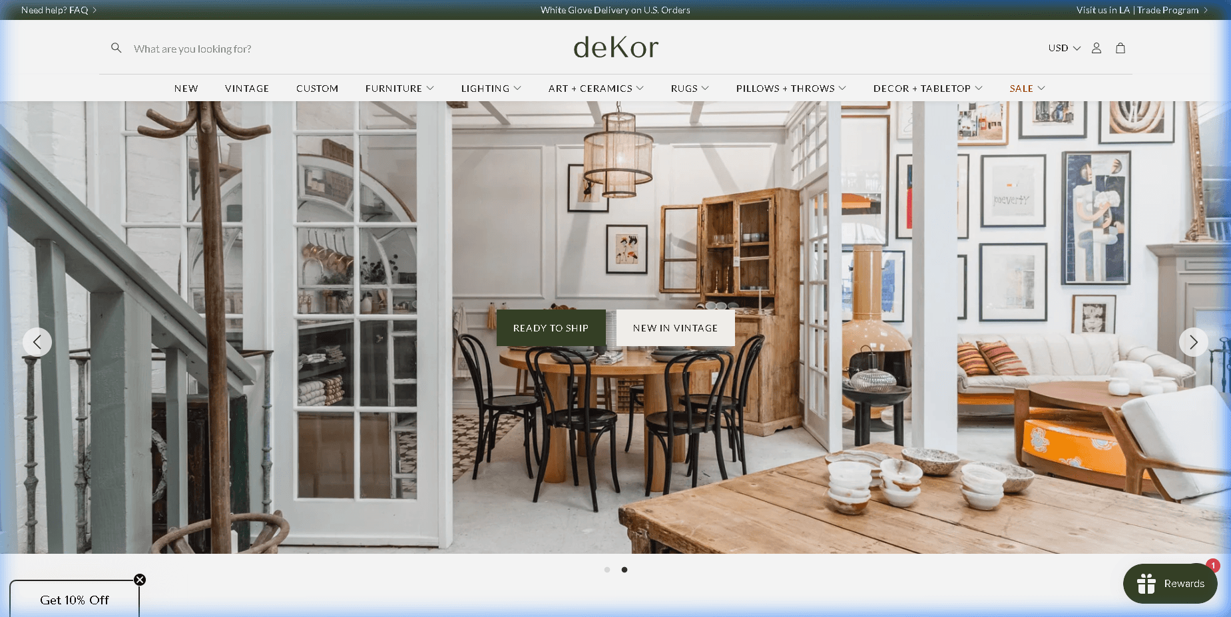Open the shopping bag icon
The width and height of the screenshot is (1231, 617).
[1120, 48]
